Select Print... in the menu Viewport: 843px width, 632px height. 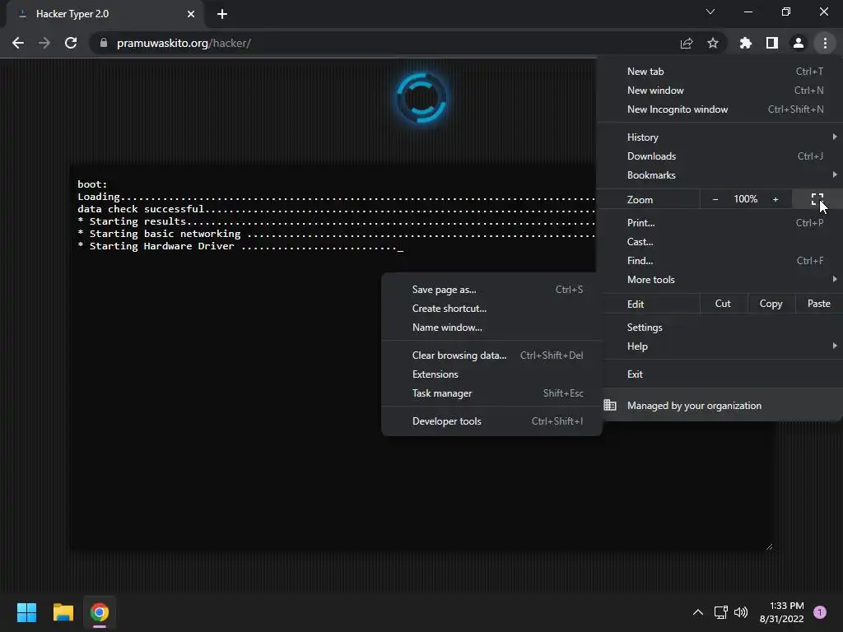click(720, 222)
